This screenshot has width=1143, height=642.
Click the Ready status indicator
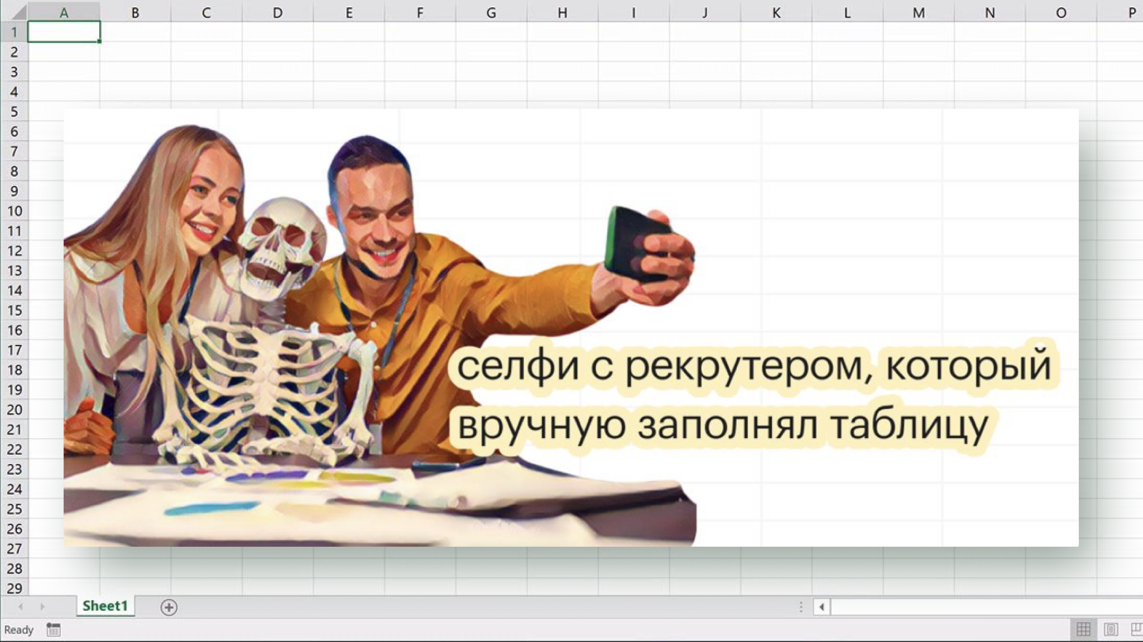19,630
